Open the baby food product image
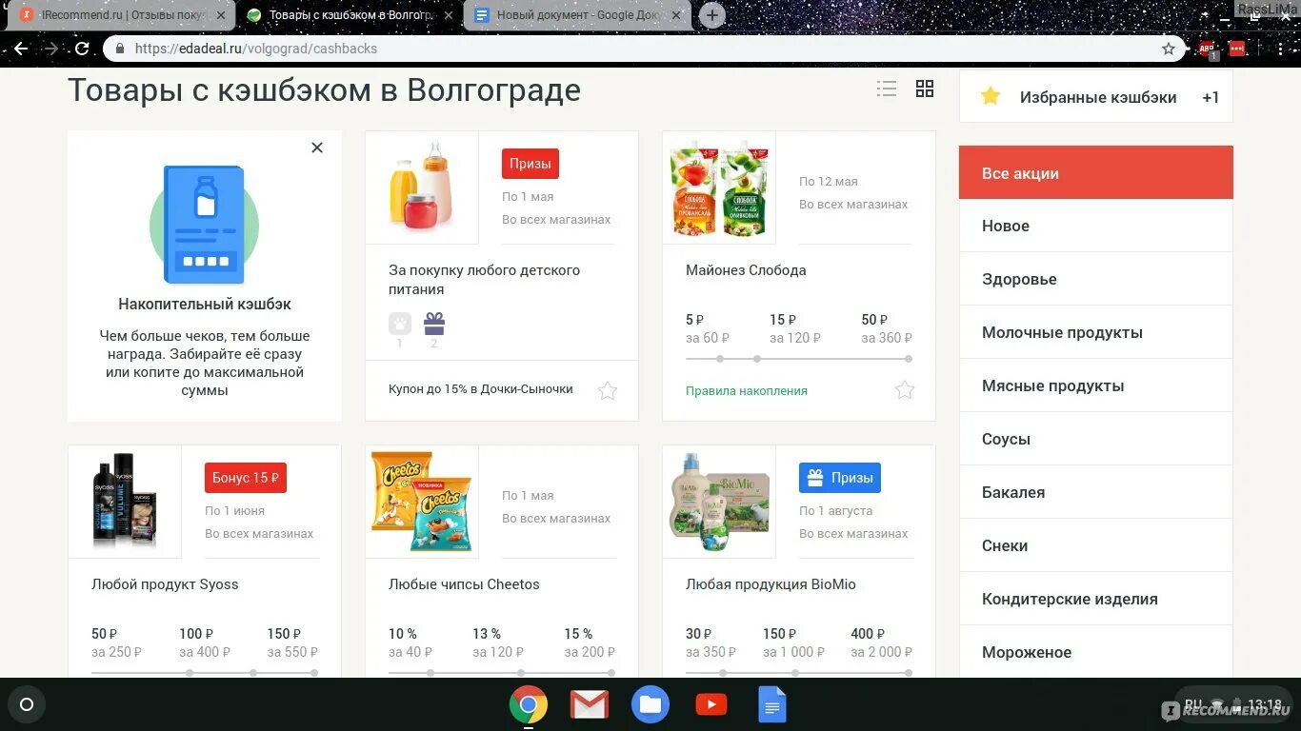This screenshot has height=731, width=1301. [422, 188]
